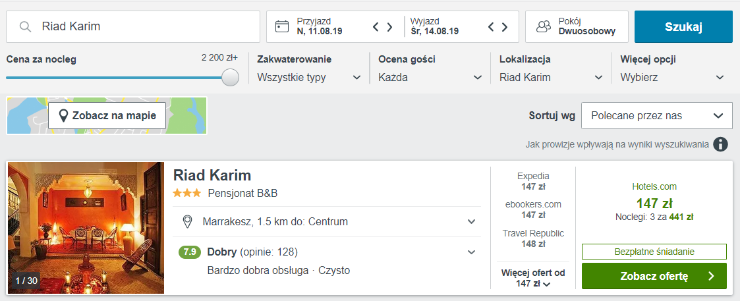
Task: Open room type guests icon
Action: point(544,27)
